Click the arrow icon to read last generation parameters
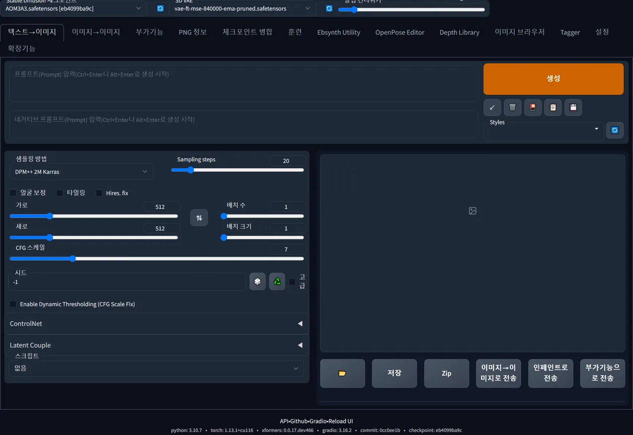633x435 pixels. [x=492, y=107]
